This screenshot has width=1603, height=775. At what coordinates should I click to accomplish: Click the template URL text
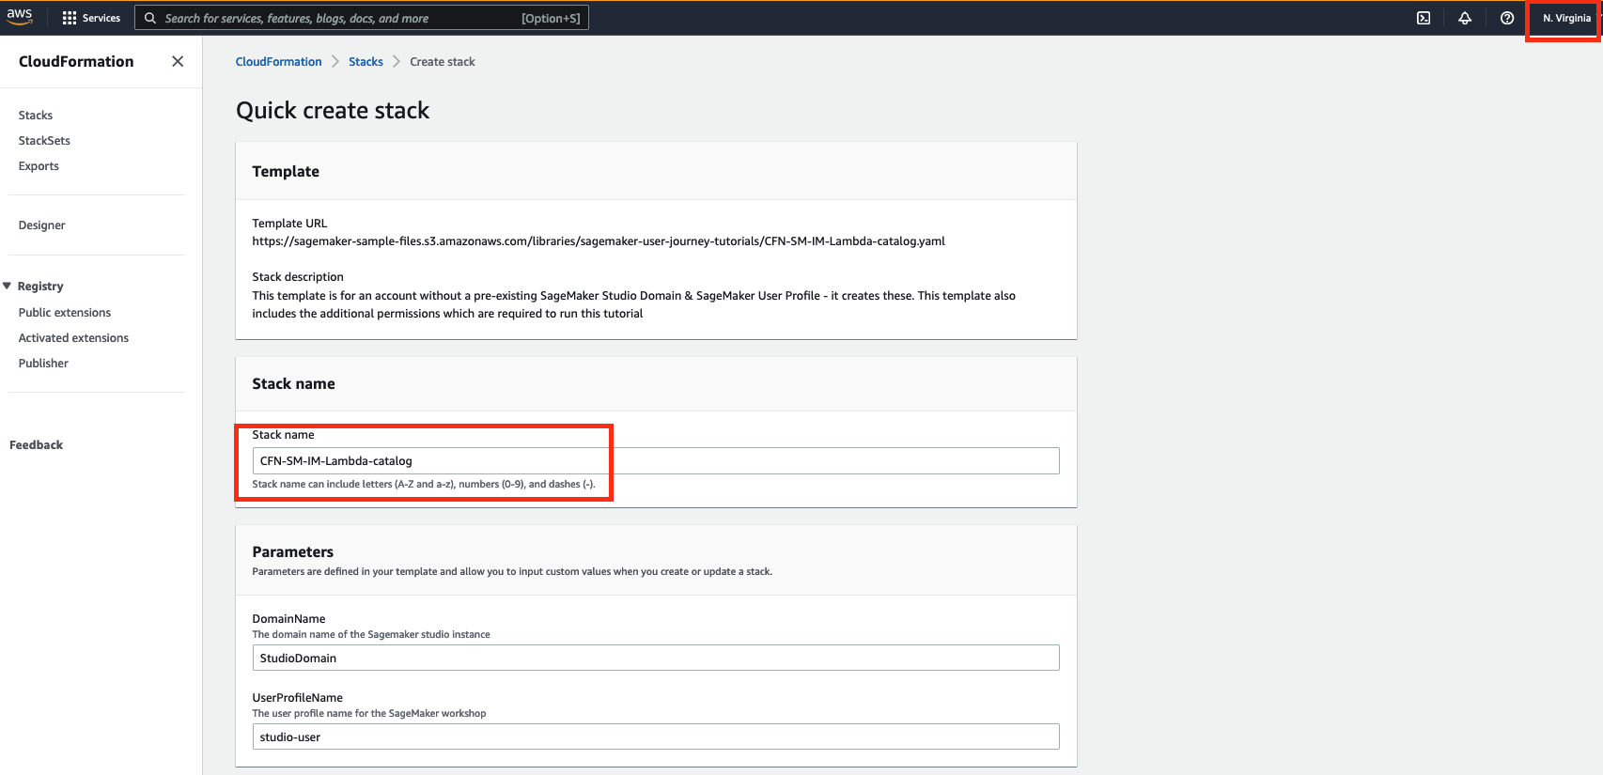(x=599, y=241)
